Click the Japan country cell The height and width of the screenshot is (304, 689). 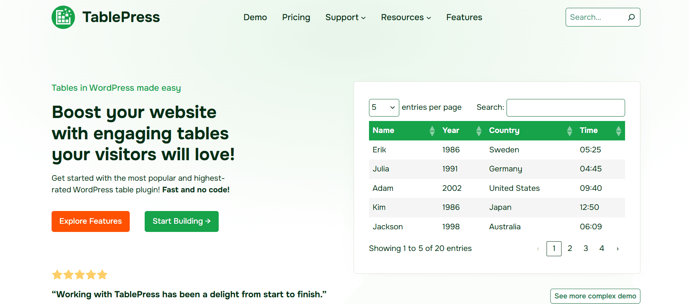tap(531, 208)
